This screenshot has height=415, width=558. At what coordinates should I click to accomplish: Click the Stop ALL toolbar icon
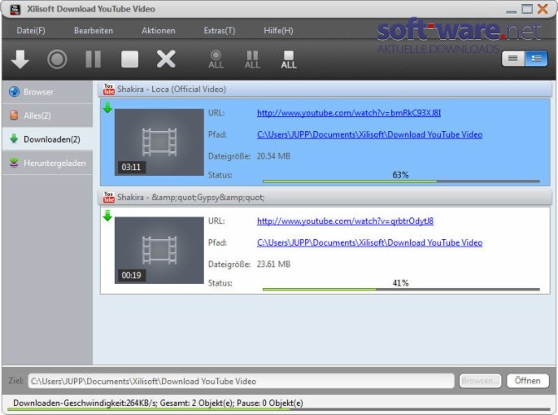pos(289,60)
